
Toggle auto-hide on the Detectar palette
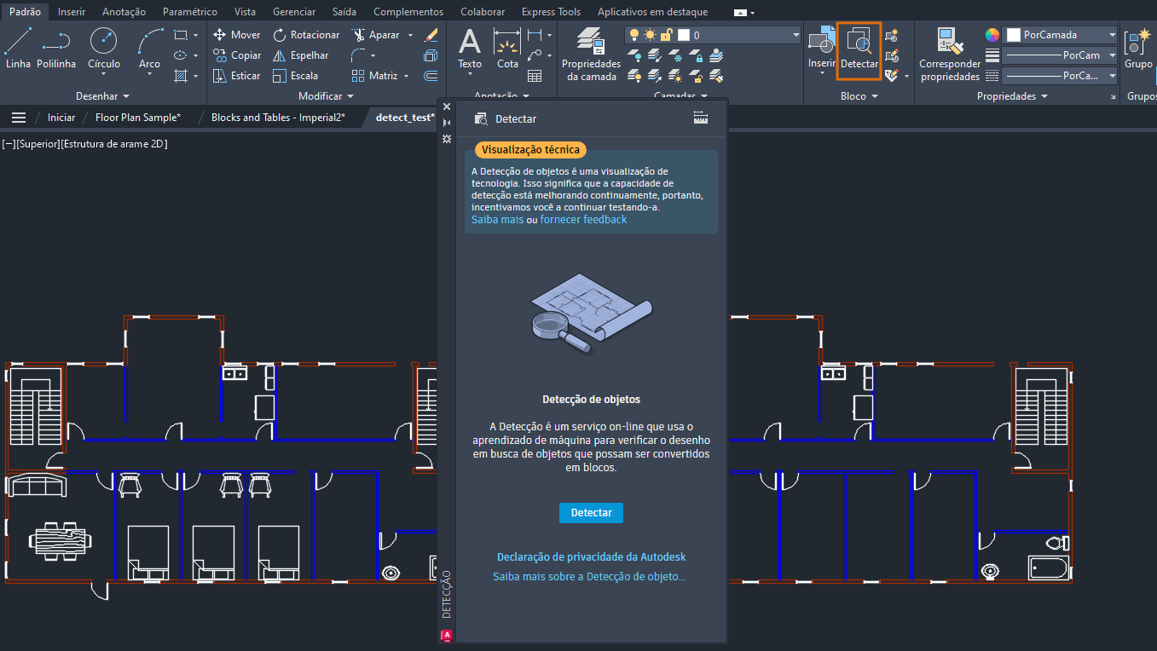pos(447,123)
